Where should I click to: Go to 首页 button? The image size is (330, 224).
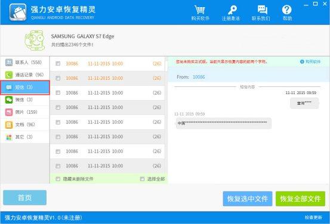(x=25, y=198)
